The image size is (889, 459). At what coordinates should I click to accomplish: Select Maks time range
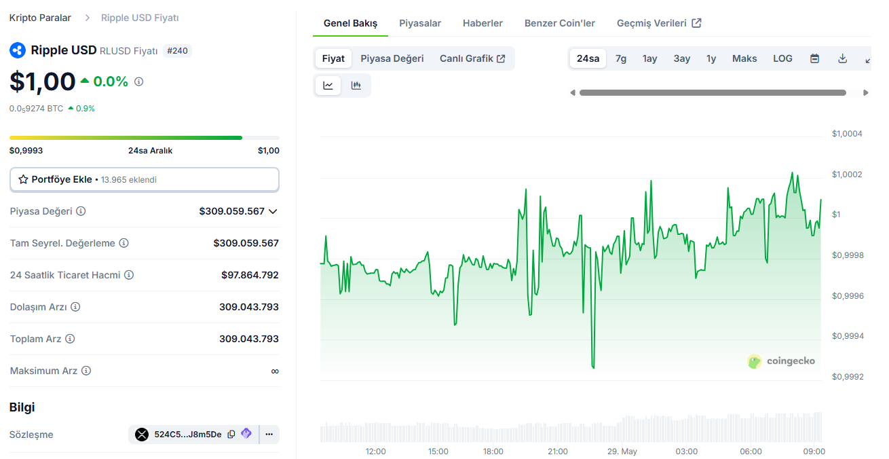tap(744, 58)
